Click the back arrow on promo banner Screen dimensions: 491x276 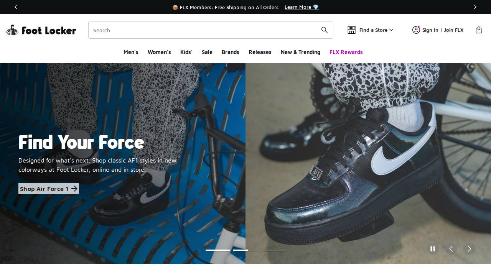pyautogui.click(x=16, y=7)
